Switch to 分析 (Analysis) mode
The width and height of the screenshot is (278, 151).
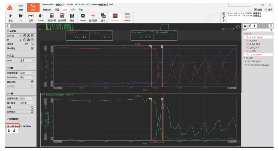coord(33,7)
